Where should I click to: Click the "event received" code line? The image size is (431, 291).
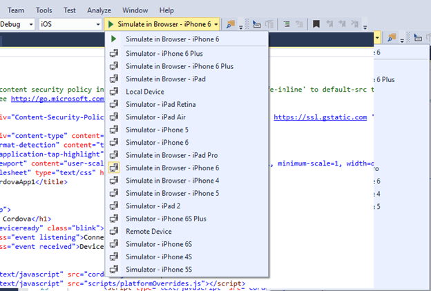[x=52, y=247]
